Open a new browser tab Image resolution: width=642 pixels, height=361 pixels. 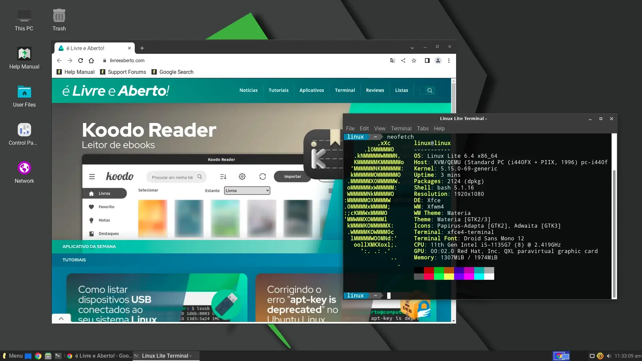click(142, 48)
